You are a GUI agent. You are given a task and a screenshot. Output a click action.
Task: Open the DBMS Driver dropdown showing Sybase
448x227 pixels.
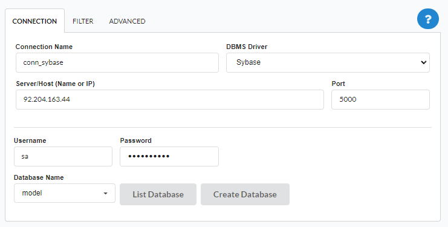(328, 62)
